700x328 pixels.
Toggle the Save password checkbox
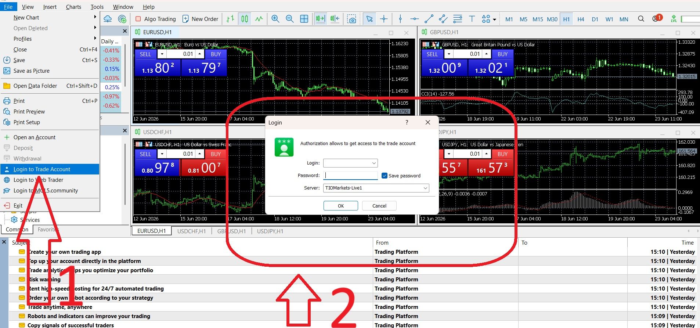[x=385, y=176]
